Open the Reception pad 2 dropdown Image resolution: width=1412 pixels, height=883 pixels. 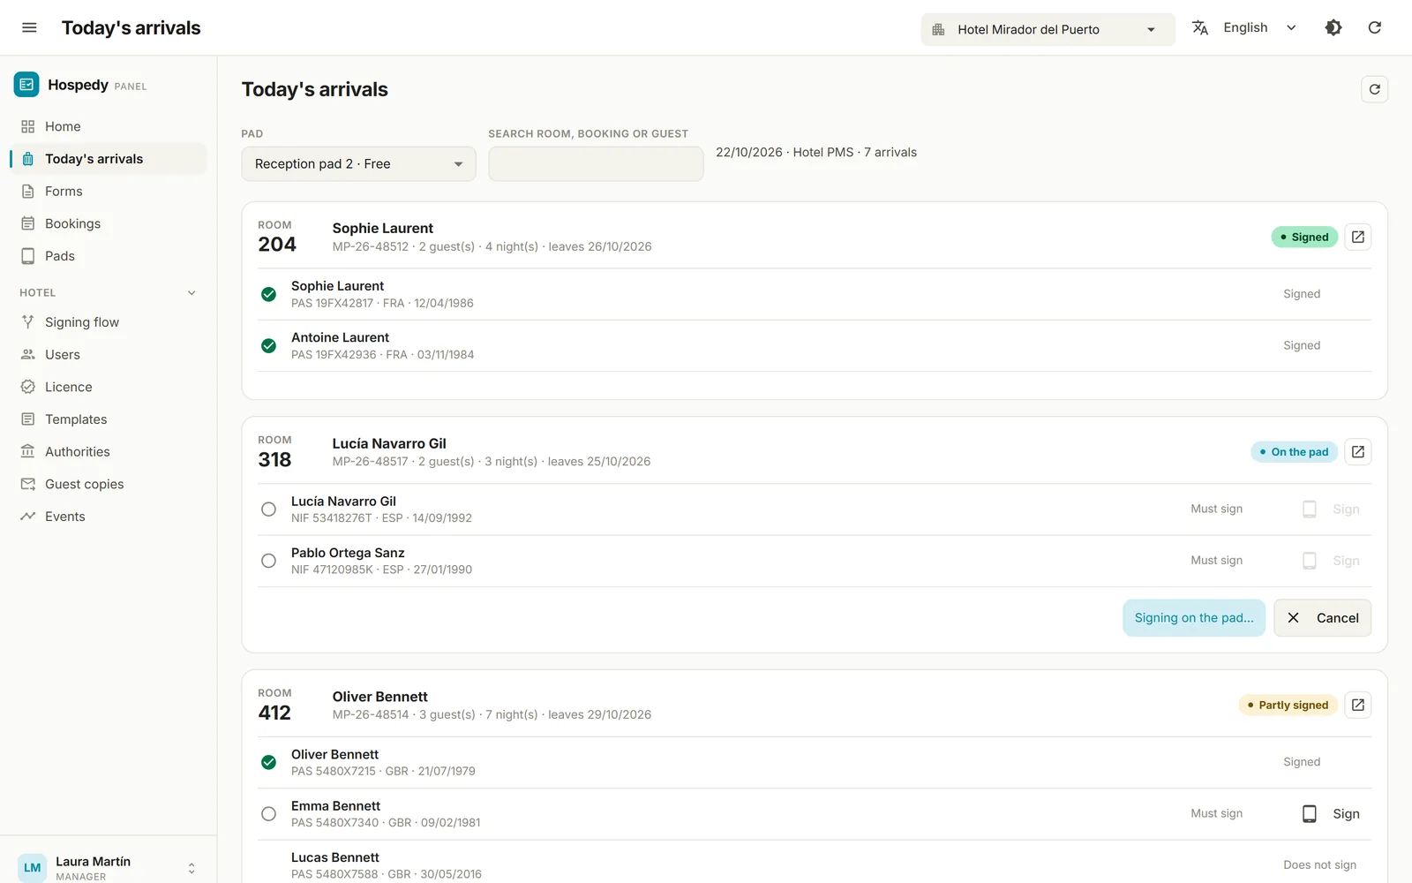point(358,164)
